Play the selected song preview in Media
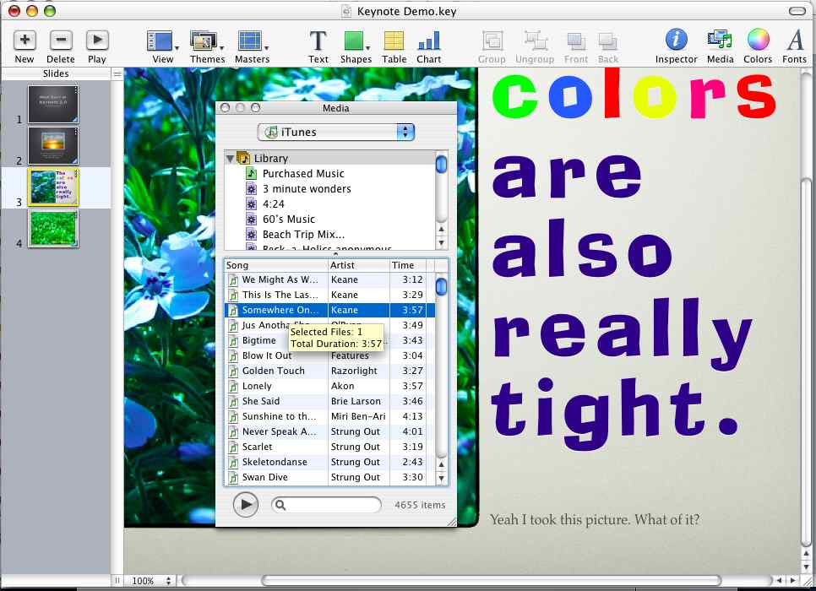 [x=246, y=504]
